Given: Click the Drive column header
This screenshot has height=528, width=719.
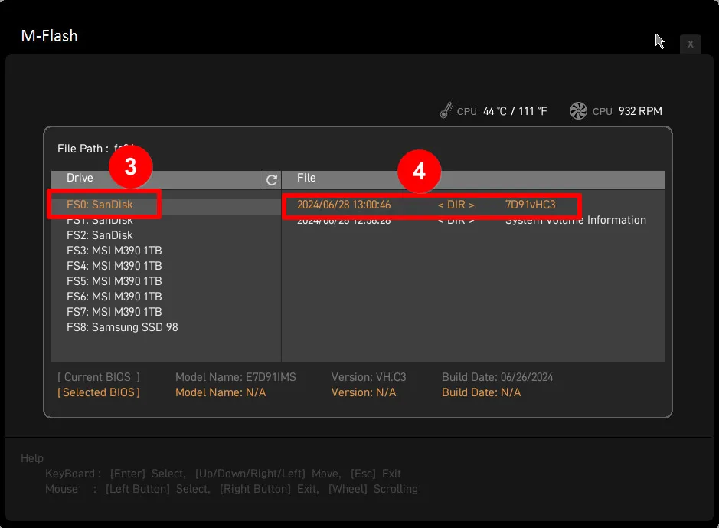Looking at the screenshot, I should coord(80,178).
